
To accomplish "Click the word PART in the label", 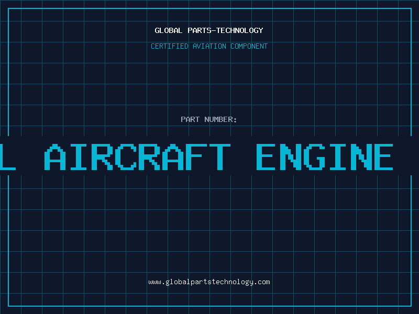I will [x=190, y=119].
